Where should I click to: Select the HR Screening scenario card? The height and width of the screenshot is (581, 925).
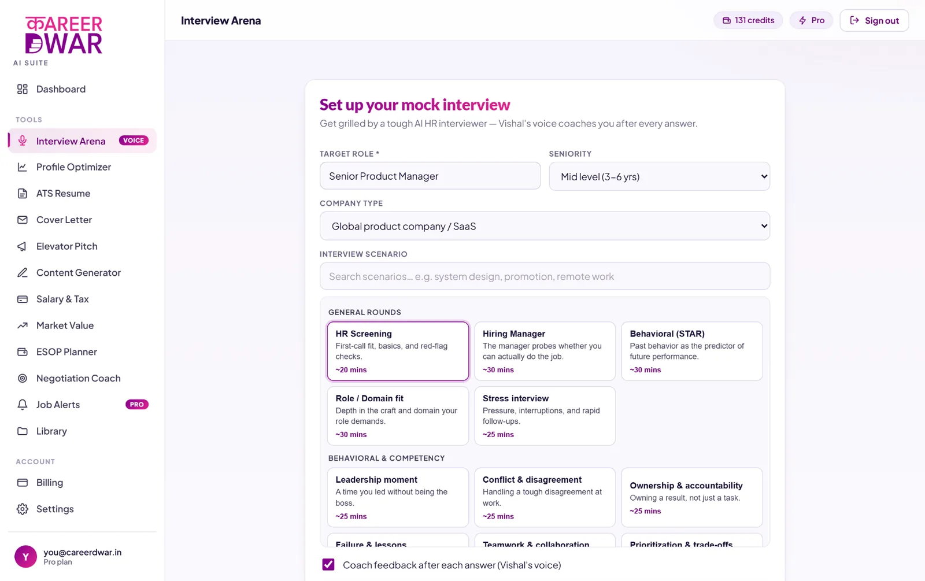(x=398, y=351)
